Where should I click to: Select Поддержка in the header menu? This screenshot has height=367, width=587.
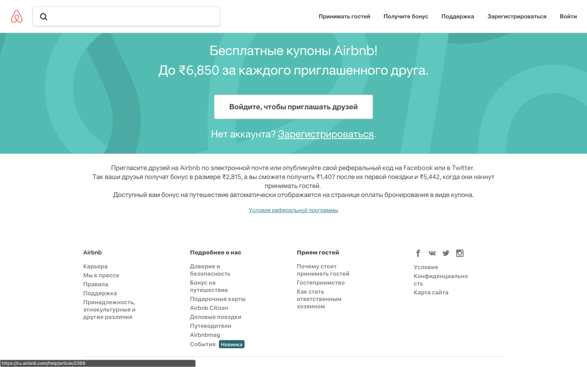click(457, 17)
